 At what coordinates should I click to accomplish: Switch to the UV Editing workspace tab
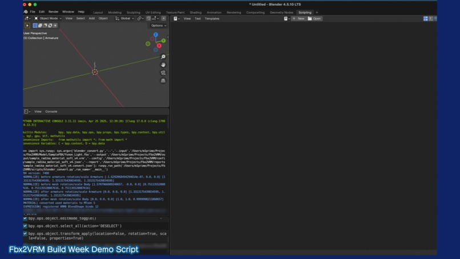click(x=153, y=13)
